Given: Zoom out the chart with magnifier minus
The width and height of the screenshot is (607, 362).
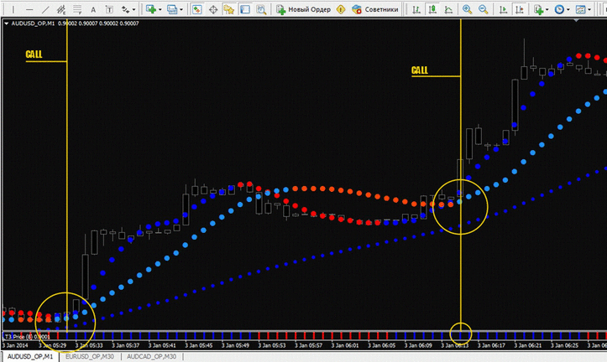Looking at the screenshot, I should point(483,9).
